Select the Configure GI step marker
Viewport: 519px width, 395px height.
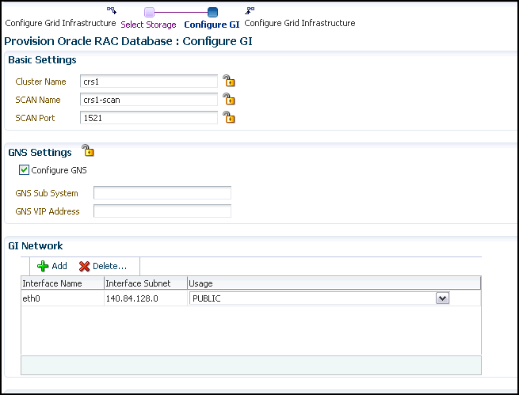212,12
